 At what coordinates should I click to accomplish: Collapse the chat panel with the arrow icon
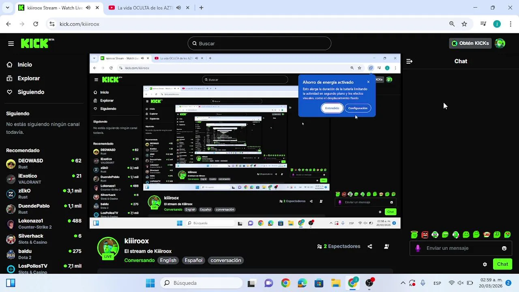tap(409, 61)
